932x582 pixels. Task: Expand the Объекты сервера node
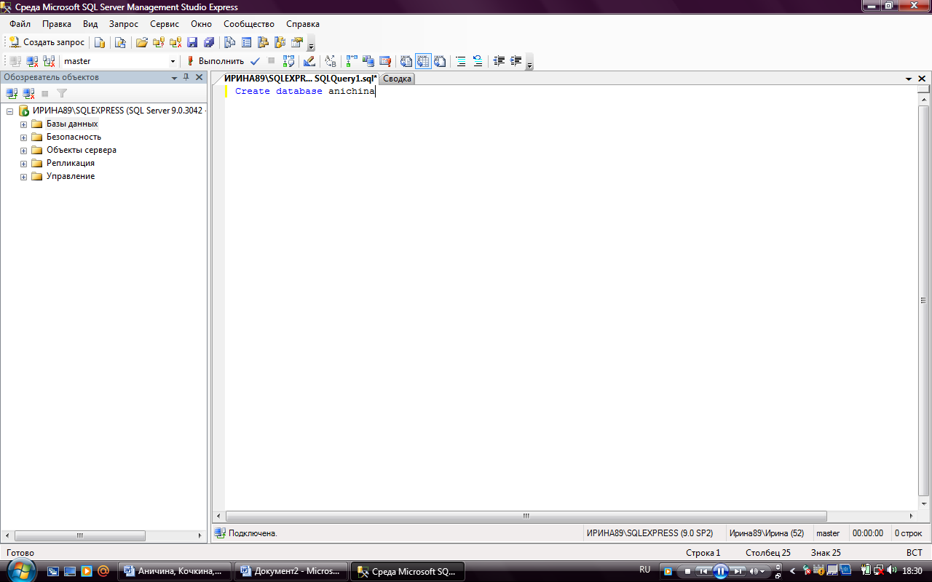coord(23,151)
